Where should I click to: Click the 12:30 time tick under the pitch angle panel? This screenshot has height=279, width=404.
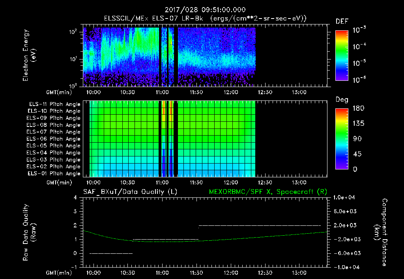pos(265,182)
